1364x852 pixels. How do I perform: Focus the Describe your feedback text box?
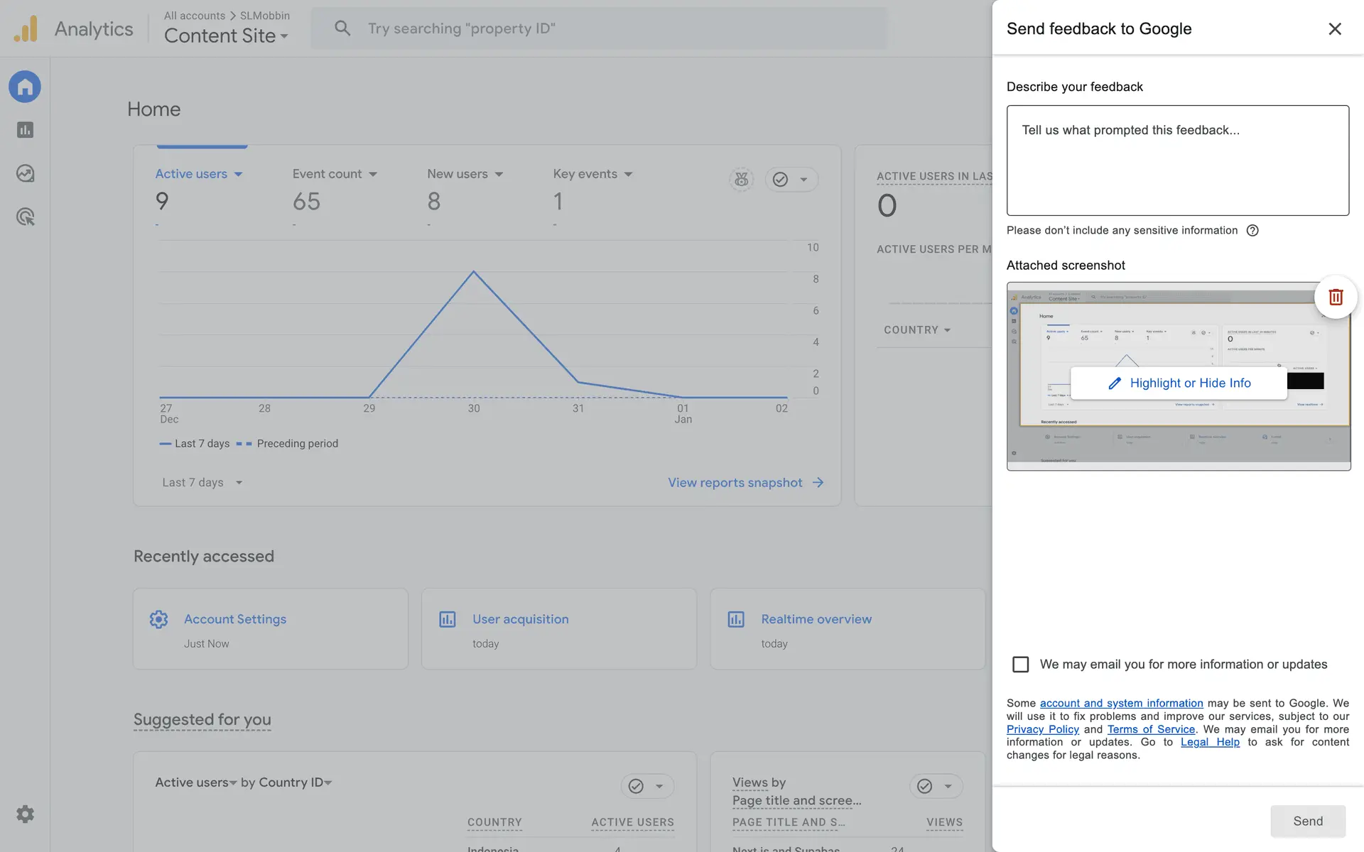[x=1177, y=160]
